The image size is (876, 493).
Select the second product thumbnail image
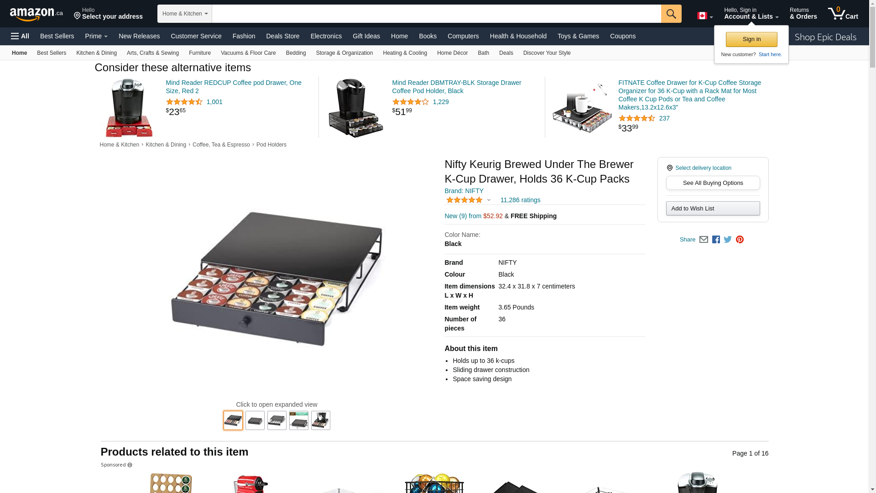click(255, 420)
